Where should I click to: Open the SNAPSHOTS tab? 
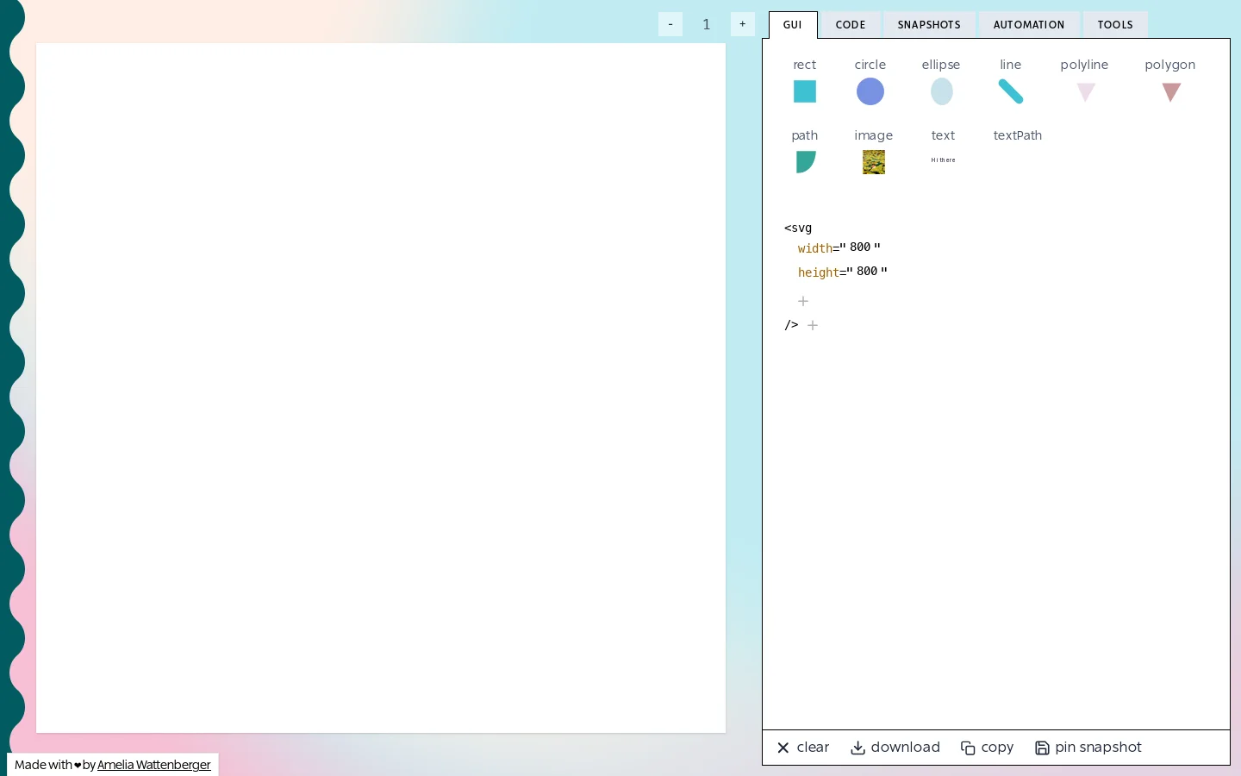[x=929, y=25]
